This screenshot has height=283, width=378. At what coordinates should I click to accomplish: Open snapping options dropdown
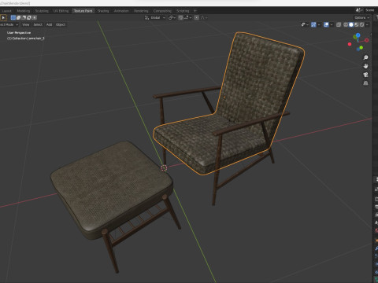pos(187,17)
